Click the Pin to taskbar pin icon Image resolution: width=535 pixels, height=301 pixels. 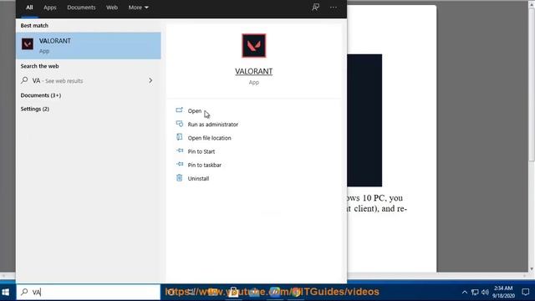[x=180, y=164]
